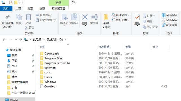Click the Back arrow navigation button
The image size is (181, 101).
(x=4, y=40)
